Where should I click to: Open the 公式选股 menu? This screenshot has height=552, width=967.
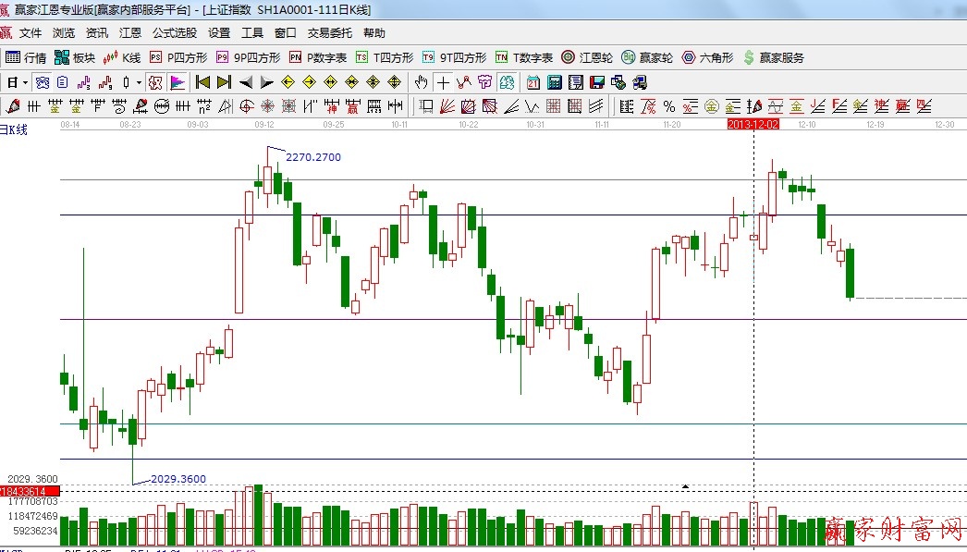pos(174,32)
